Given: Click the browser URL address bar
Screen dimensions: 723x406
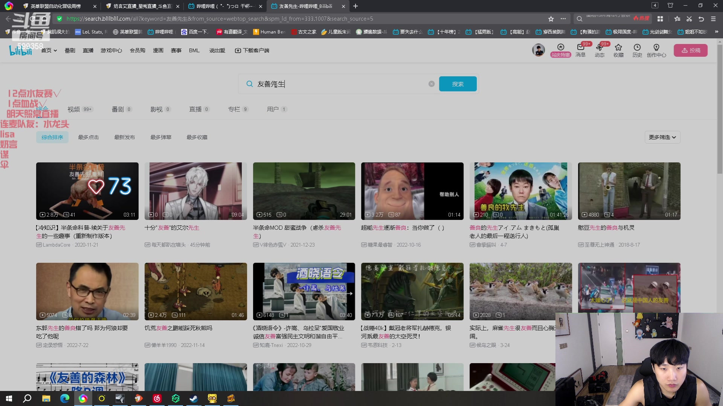Looking at the screenshot, I should coord(301,18).
